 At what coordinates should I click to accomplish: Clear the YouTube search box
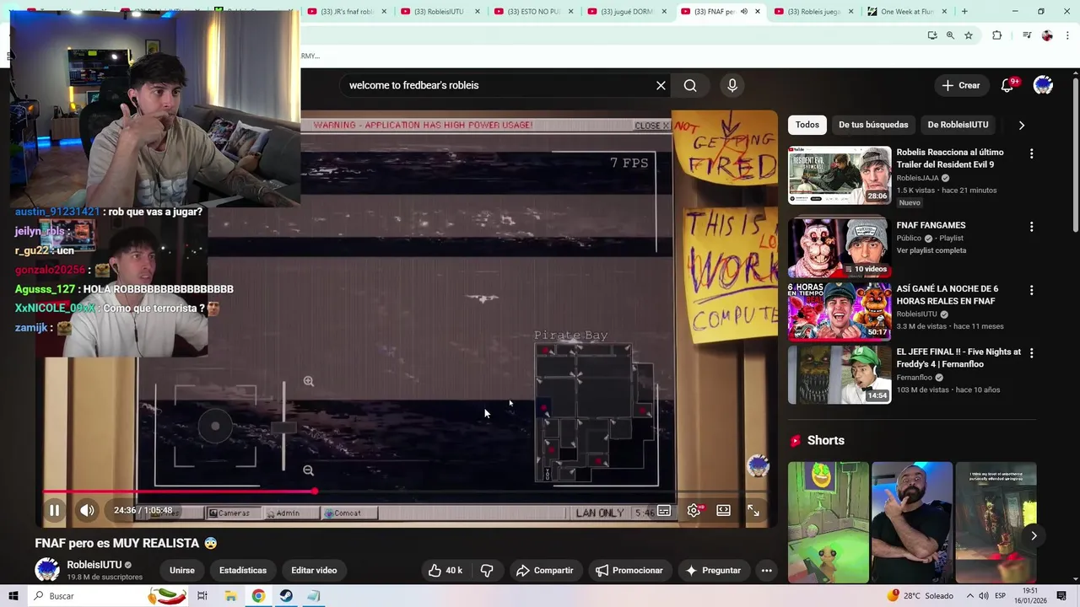[661, 85]
